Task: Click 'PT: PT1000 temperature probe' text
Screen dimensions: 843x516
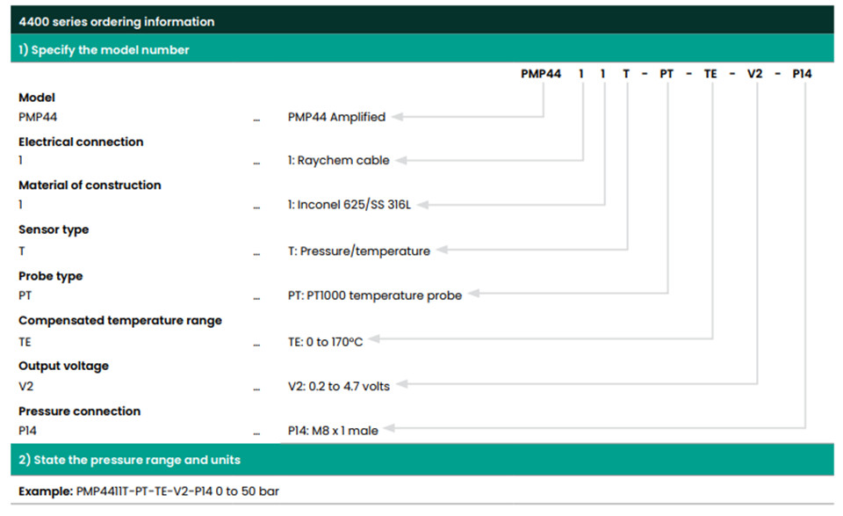Action: pyautogui.click(x=375, y=295)
